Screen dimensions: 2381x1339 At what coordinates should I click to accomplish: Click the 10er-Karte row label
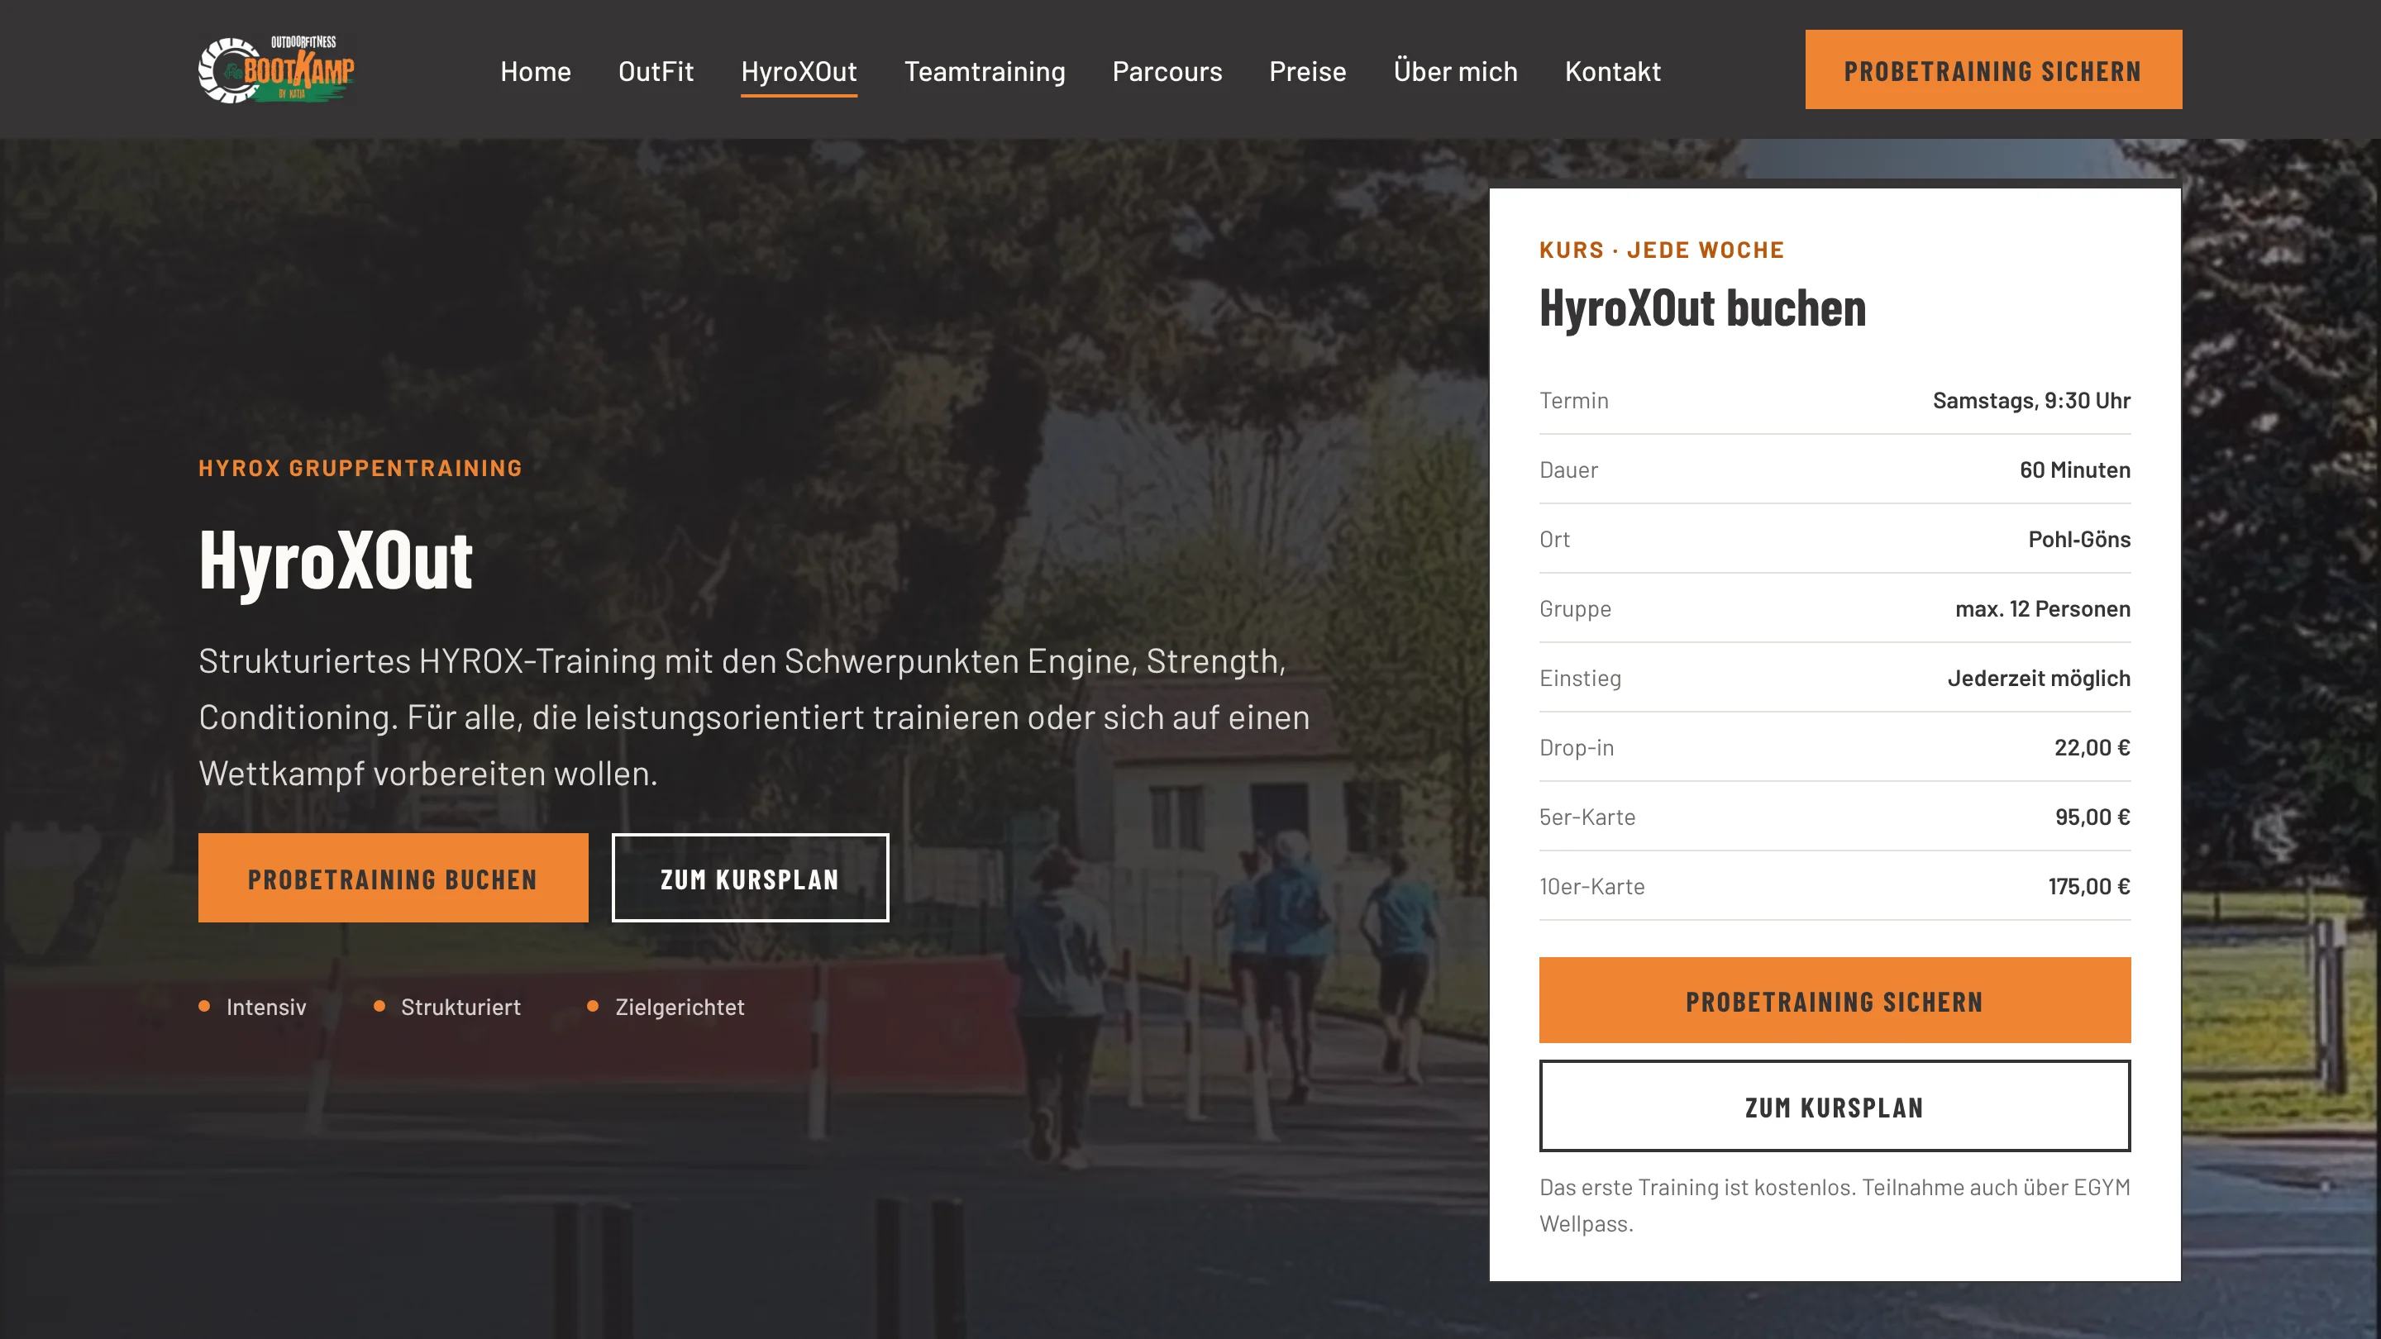tap(1591, 886)
